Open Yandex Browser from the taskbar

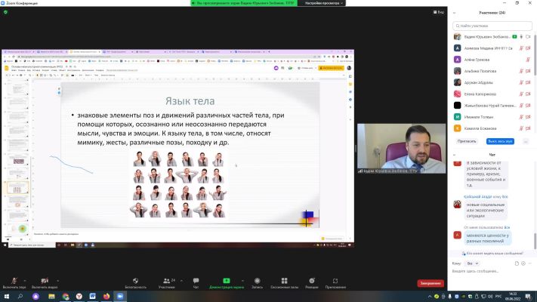point(79,296)
